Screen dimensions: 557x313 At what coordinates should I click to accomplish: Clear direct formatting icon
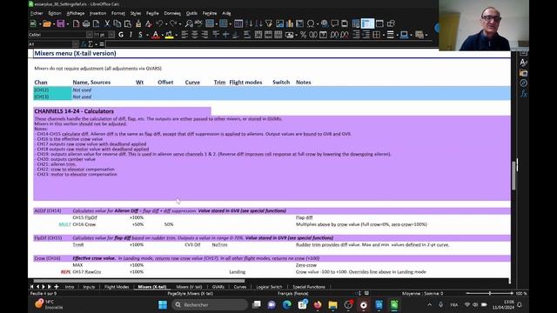click(148, 23)
